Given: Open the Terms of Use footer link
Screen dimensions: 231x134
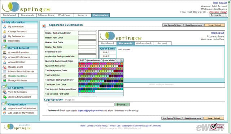Looking at the screenshot, I should pyautogui.click(x=114, y=126).
